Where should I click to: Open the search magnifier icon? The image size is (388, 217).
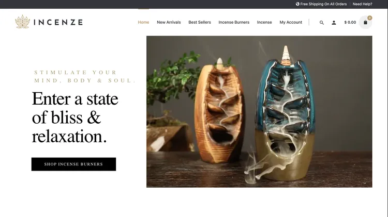(321, 23)
